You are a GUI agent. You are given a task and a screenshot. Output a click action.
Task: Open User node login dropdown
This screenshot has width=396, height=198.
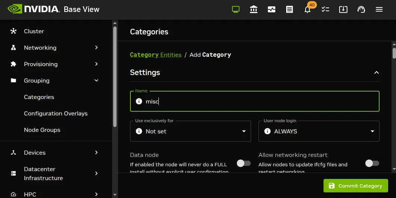pyautogui.click(x=319, y=131)
